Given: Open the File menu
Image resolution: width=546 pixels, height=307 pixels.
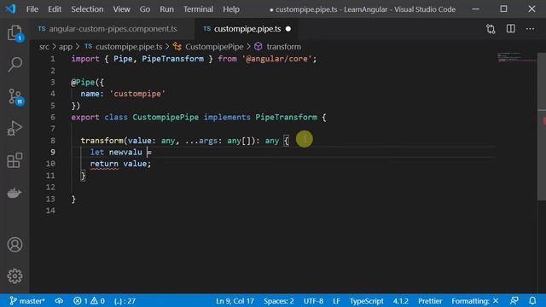Looking at the screenshot, I should point(32,9).
